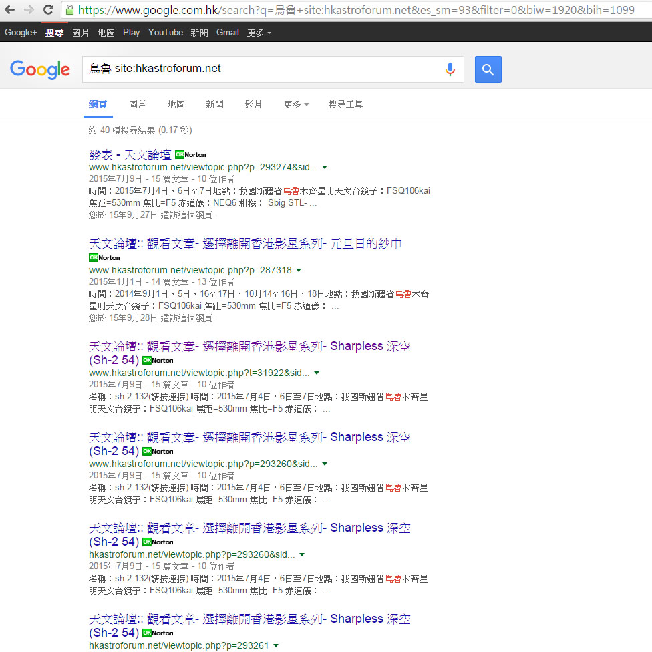Expand the 更多 dropdown in black top bar
652x652 pixels.
[x=259, y=33]
